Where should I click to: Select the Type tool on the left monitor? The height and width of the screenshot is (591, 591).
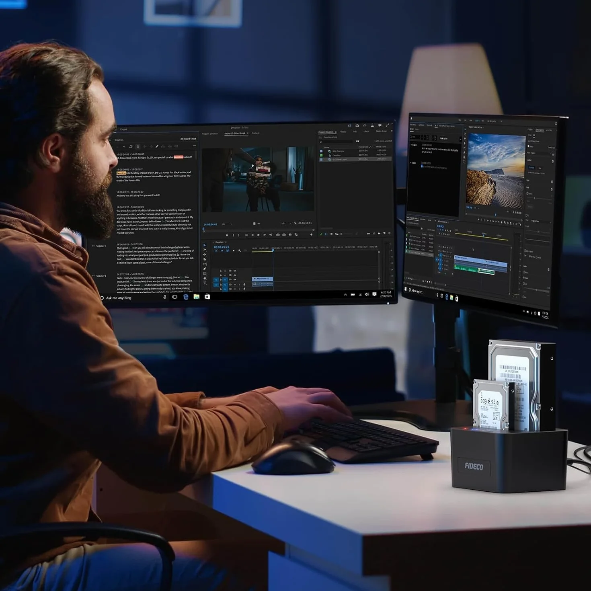coord(204,283)
